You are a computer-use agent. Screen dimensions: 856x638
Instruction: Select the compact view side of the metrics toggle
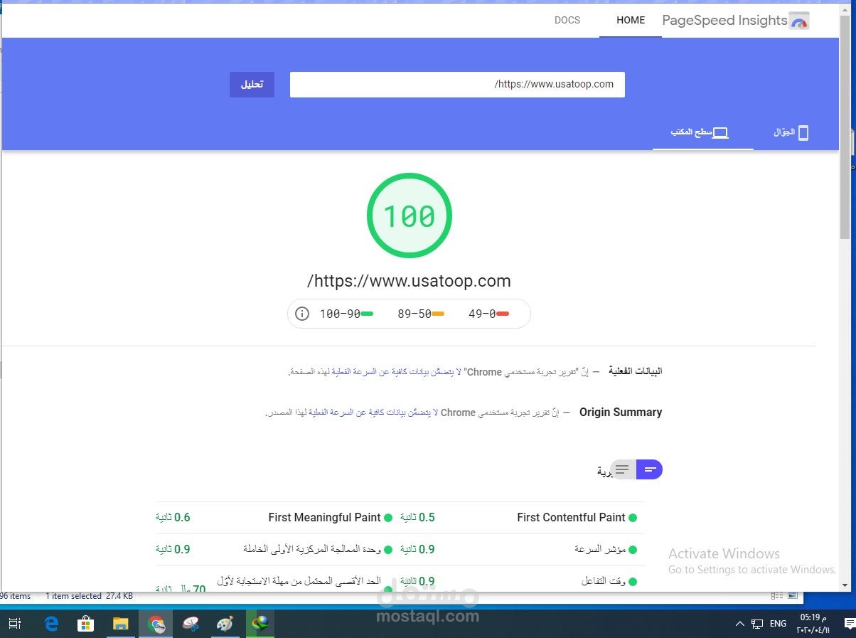650,469
